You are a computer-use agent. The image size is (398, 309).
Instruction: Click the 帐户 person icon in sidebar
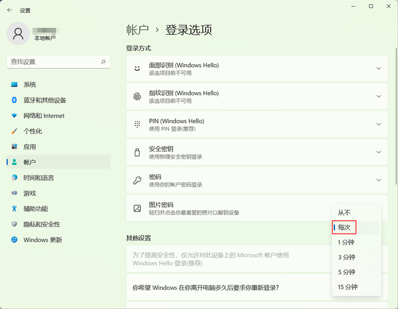coord(14,162)
